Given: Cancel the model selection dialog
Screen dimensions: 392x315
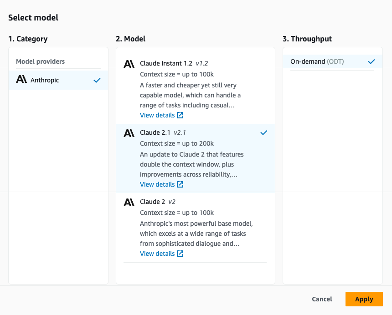Looking at the screenshot, I should pos(322,299).
